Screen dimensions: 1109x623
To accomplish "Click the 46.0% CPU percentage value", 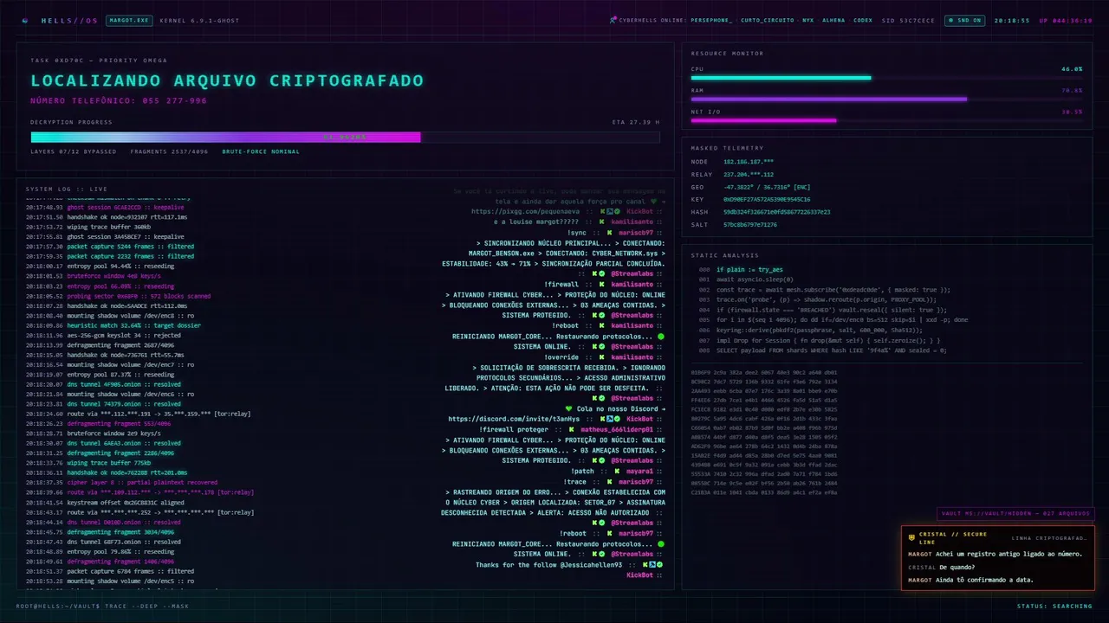I will pos(1072,68).
